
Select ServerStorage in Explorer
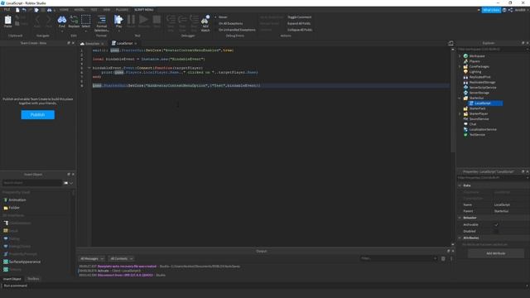[479, 93]
